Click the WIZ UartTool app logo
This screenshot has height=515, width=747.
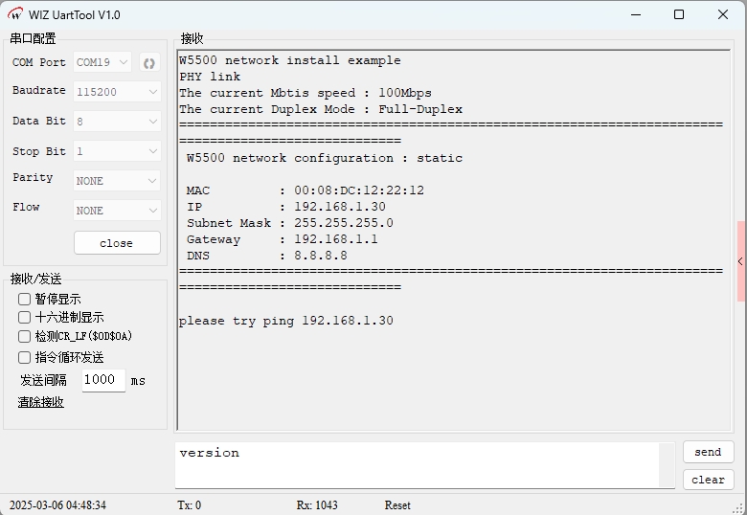tap(15, 14)
